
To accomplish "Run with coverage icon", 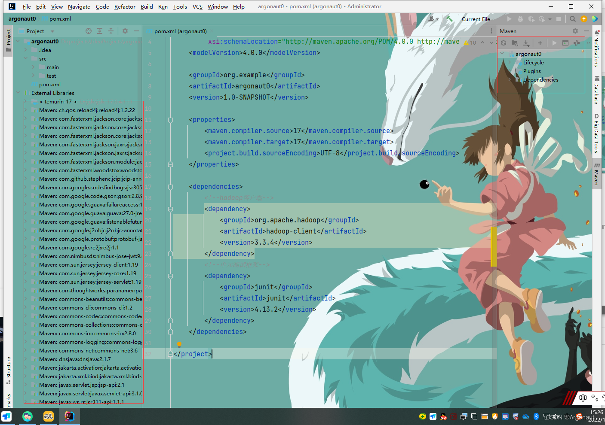I will [x=531, y=19].
